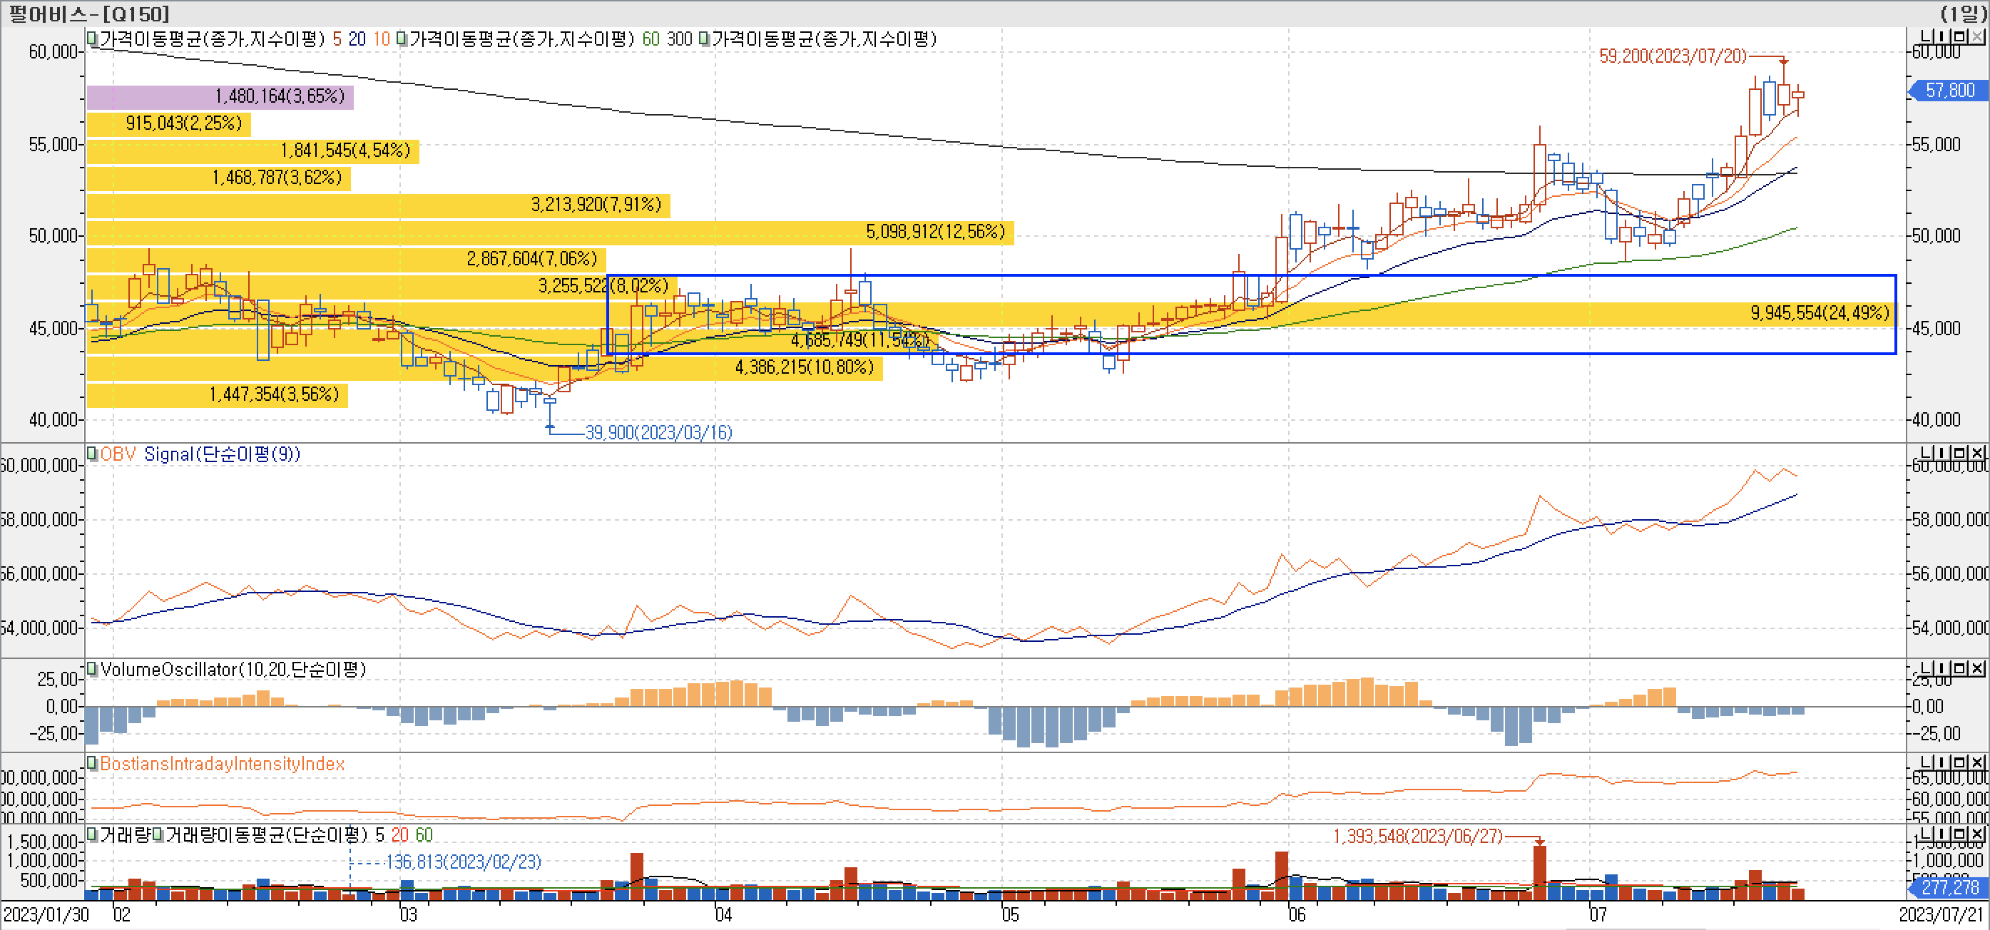Maximize the price chart panel

pyautogui.click(x=1959, y=36)
